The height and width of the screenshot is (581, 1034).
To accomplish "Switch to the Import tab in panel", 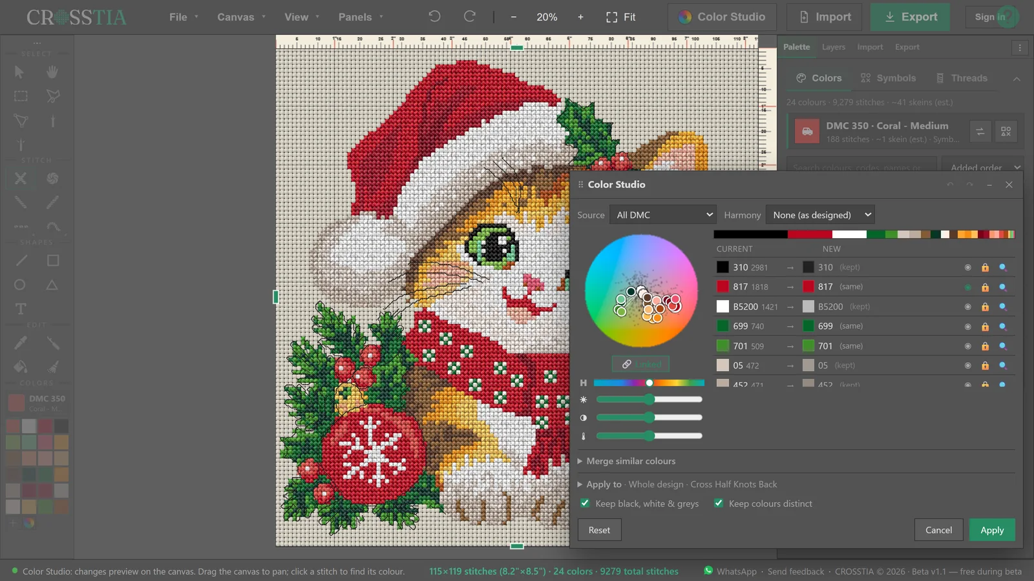I will click(x=870, y=47).
